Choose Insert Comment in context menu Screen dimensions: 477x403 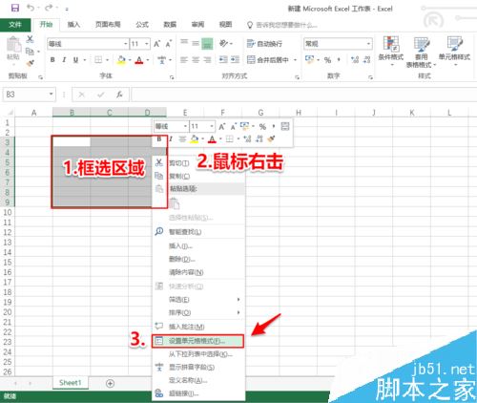pyautogui.click(x=198, y=327)
